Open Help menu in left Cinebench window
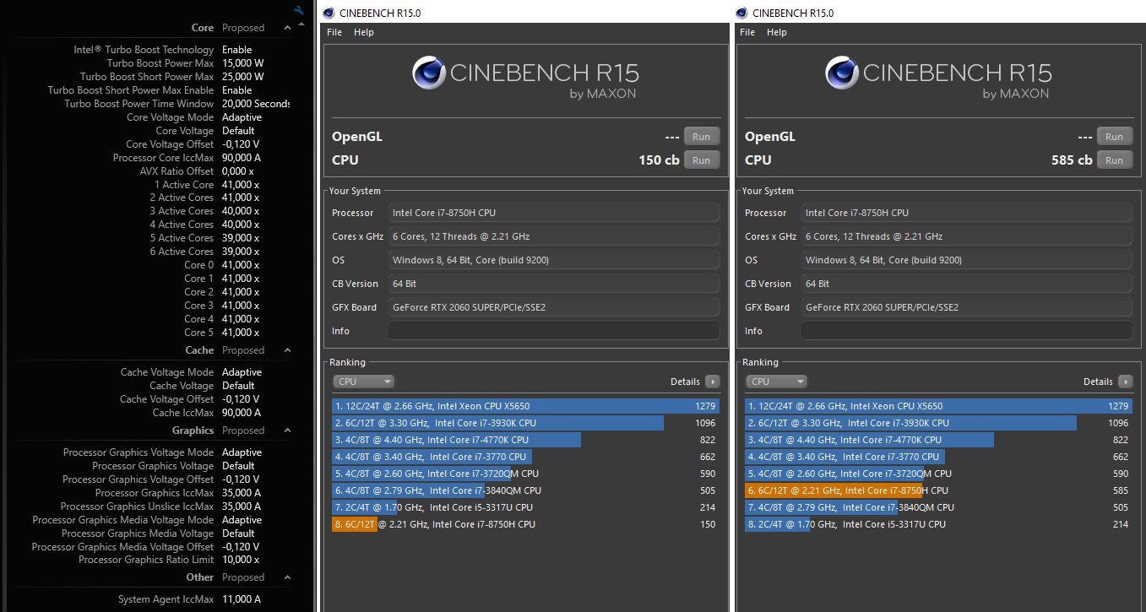Viewport: 1146px width, 612px height. pos(364,32)
